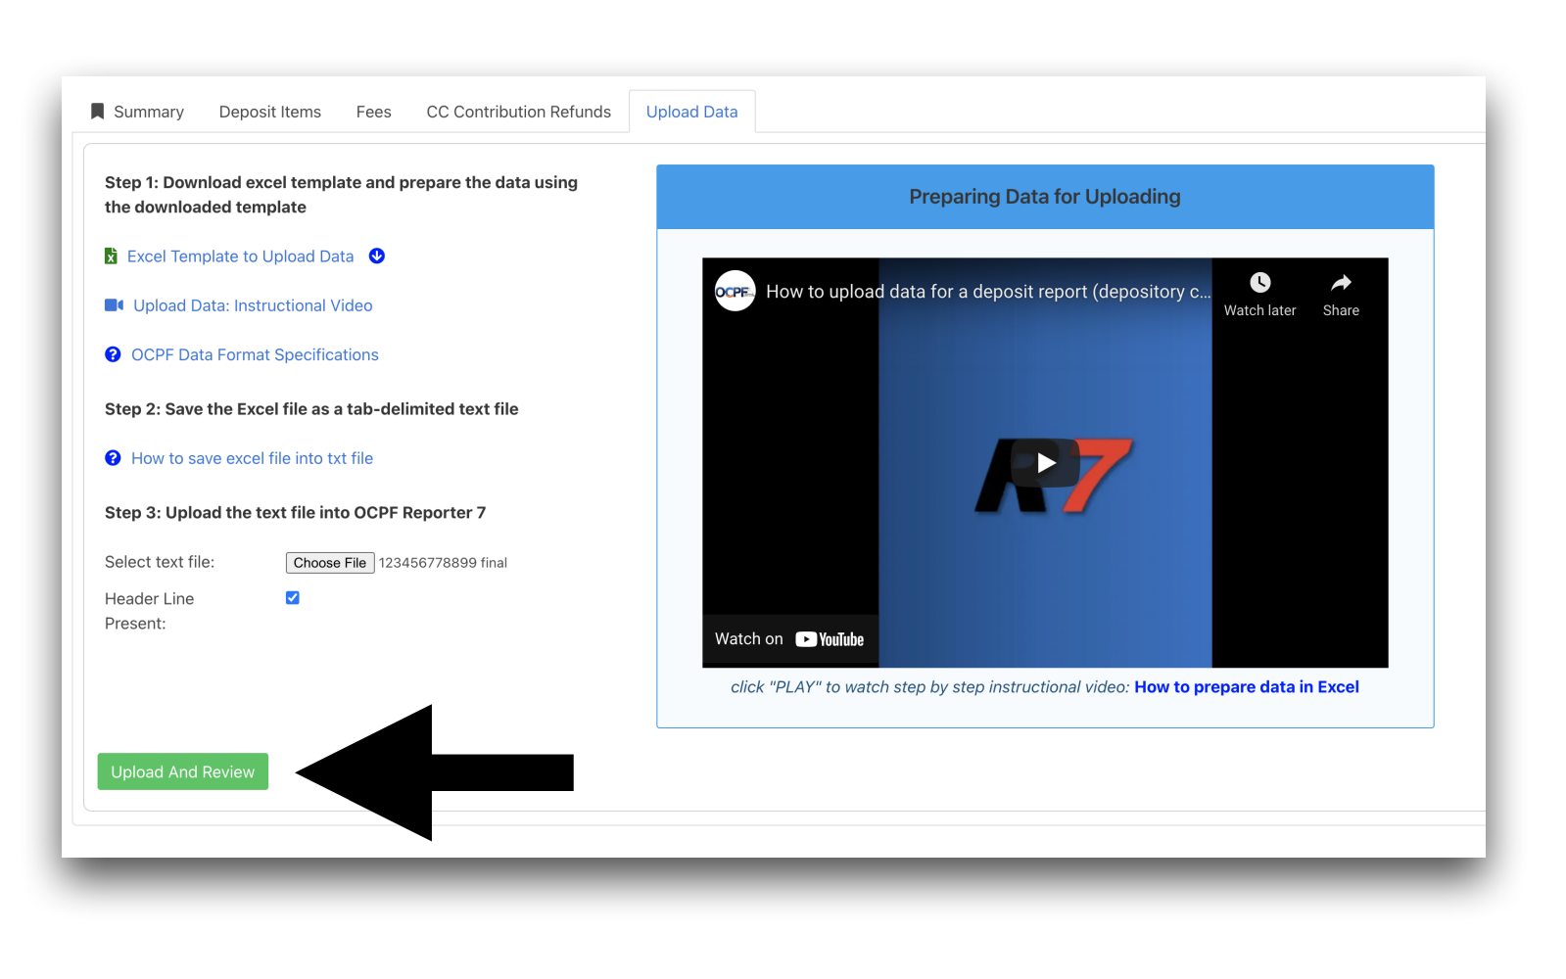The width and height of the screenshot is (1566, 979).
Task: Click the question mark icon beside OCPF Data Format
Action: coord(113,354)
